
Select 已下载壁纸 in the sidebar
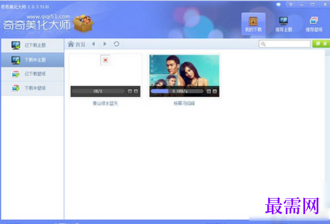[32, 74]
